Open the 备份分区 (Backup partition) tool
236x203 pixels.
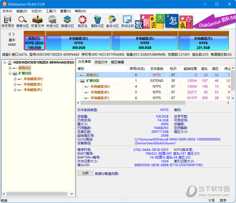coord(112,20)
